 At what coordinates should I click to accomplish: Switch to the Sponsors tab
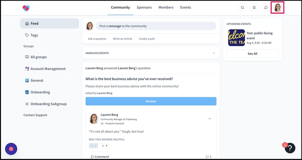pyautogui.click(x=144, y=7)
